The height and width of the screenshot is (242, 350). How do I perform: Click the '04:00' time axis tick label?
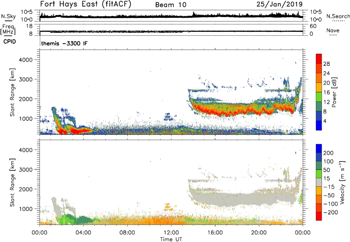83,233
